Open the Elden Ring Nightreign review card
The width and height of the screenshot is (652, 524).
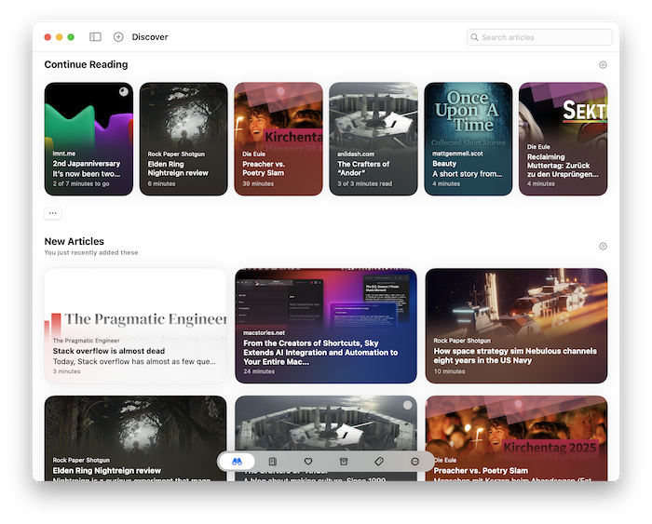[183, 140]
